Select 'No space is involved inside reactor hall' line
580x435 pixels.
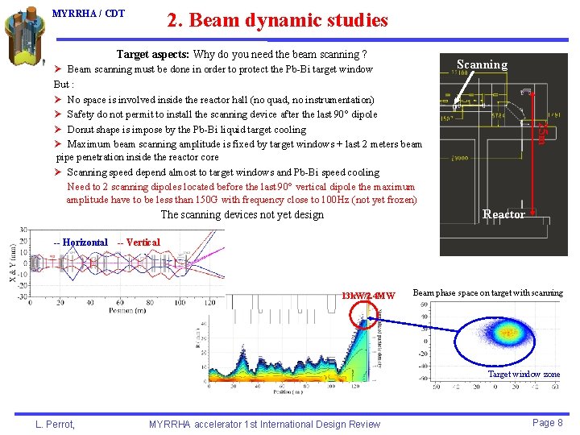pyautogui.click(x=221, y=100)
